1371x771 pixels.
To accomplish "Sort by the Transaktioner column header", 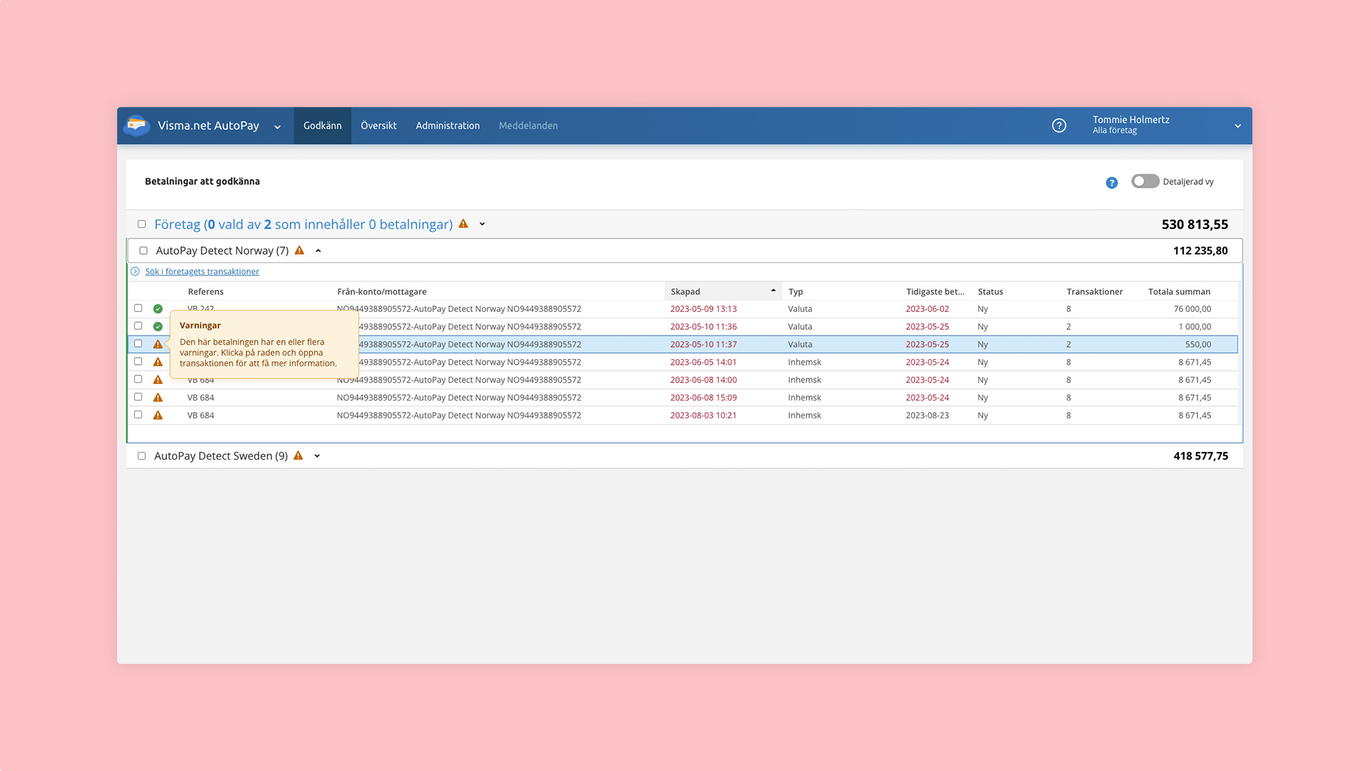I will [x=1095, y=291].
